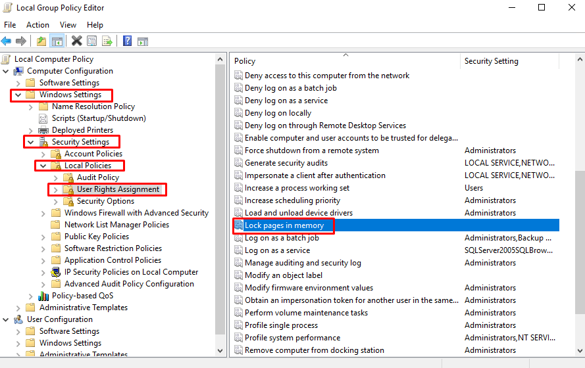Viewport: 585px width, 368px height.
Task: Open Properties from the toolbar
Action: (x=92, y=41)
